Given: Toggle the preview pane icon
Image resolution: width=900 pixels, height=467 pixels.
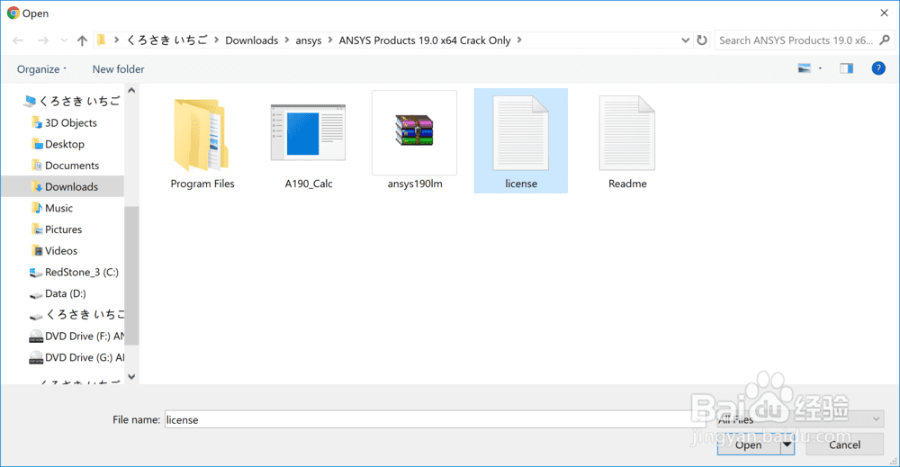Looking at the screenshot, I should 847,68.
